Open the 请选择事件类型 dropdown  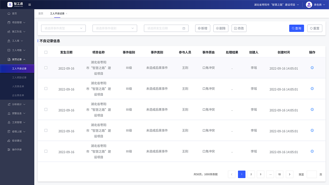pyautogui.click(x=63, y=28)
